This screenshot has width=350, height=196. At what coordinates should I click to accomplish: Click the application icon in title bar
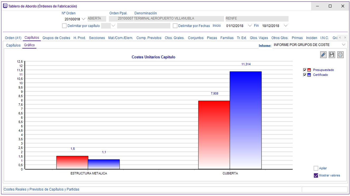point(5,6)
